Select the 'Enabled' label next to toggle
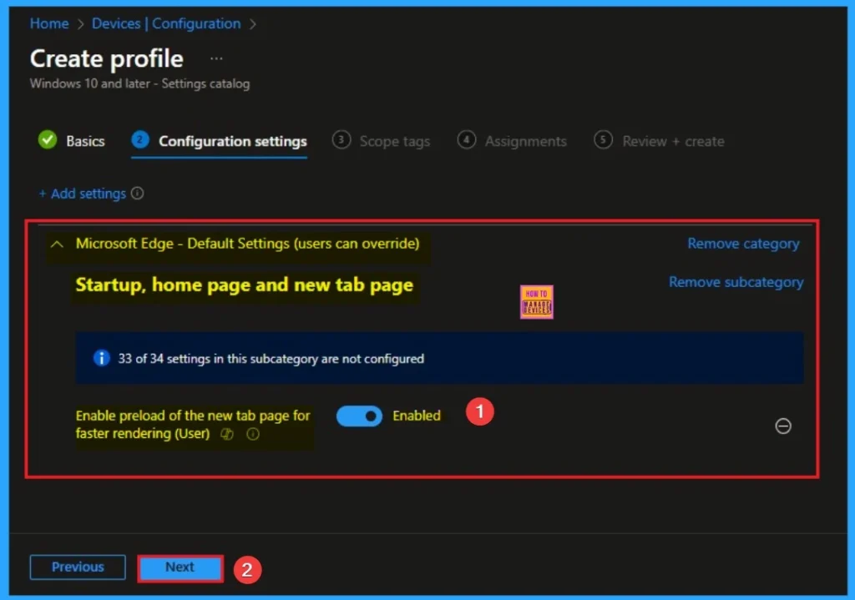The width and height of the screenshot is (855, 600). [x=417, y=416]
